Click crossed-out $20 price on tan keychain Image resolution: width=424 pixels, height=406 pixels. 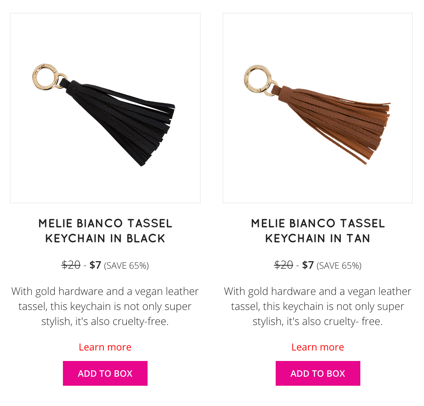coord(284,265)
